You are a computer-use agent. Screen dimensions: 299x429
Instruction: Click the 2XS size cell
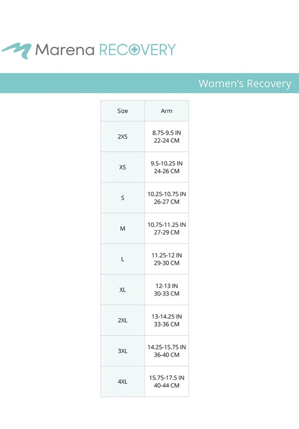click(x=123, y=136)
